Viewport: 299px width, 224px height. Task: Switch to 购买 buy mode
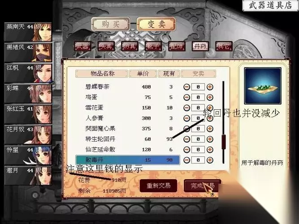tap(111, 24)
